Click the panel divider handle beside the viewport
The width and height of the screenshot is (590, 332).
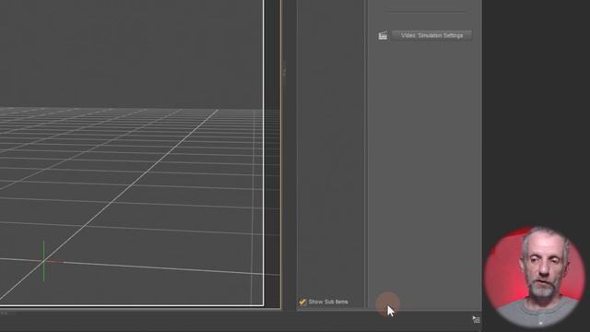(284, 72)
